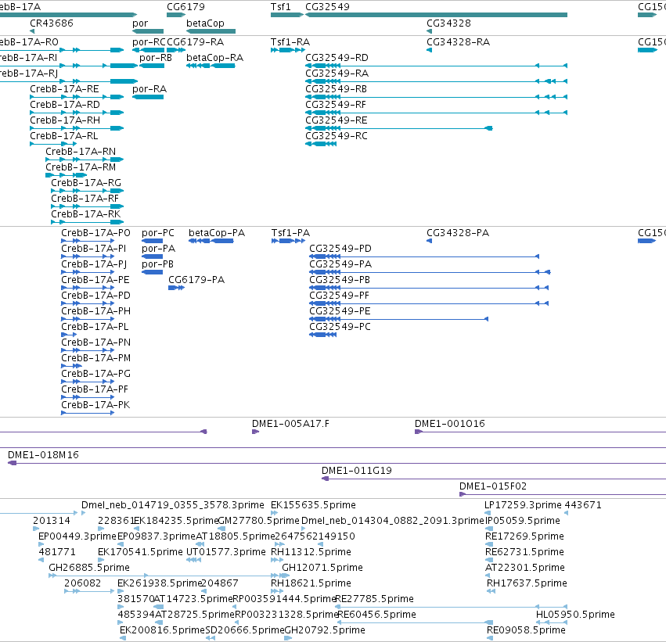Click the Tsf1 gene label
Viewport: 666px width, 642px height.
pyautogui.click(x=281, y=7)
